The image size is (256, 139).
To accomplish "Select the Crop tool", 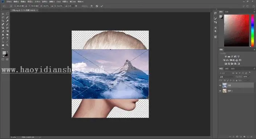I will (3, 21).
